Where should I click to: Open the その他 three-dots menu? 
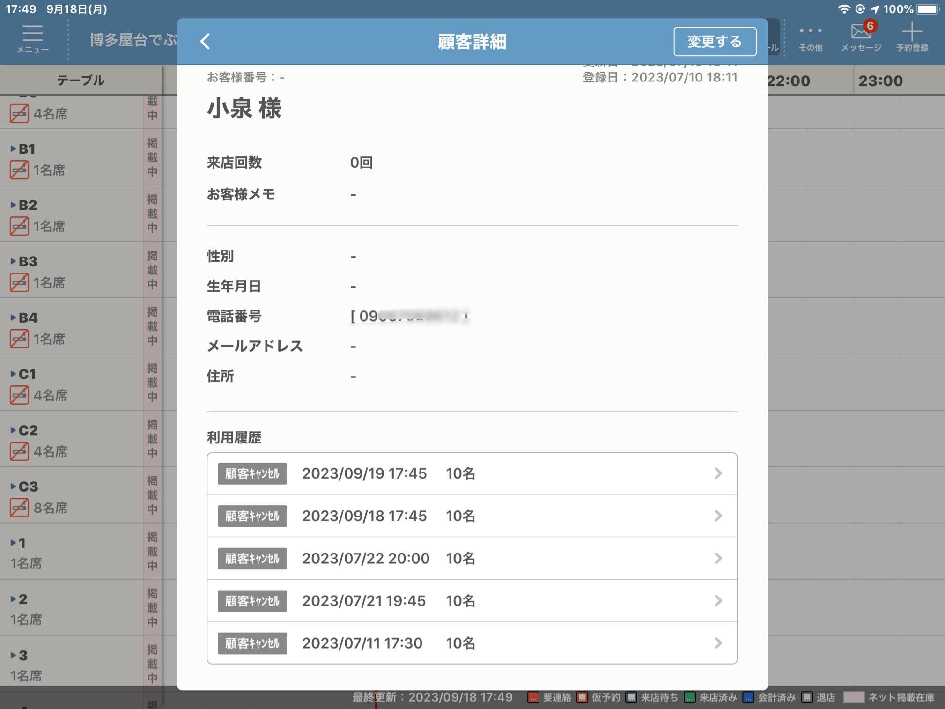[x=810, y=38]
